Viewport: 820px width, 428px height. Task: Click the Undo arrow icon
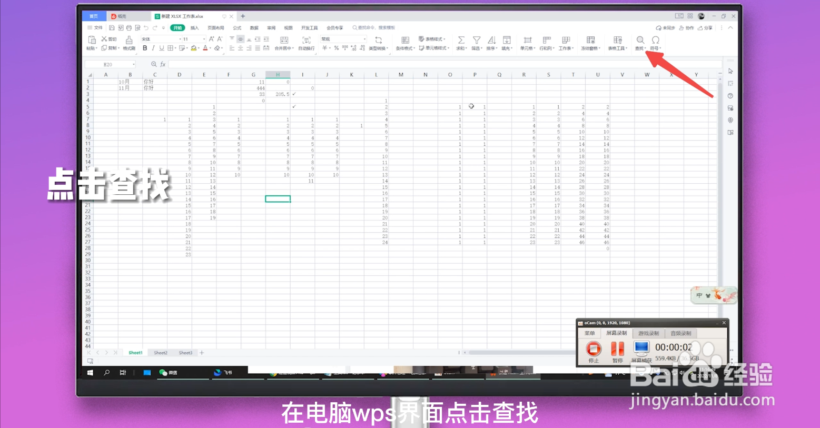pos(146,28)
